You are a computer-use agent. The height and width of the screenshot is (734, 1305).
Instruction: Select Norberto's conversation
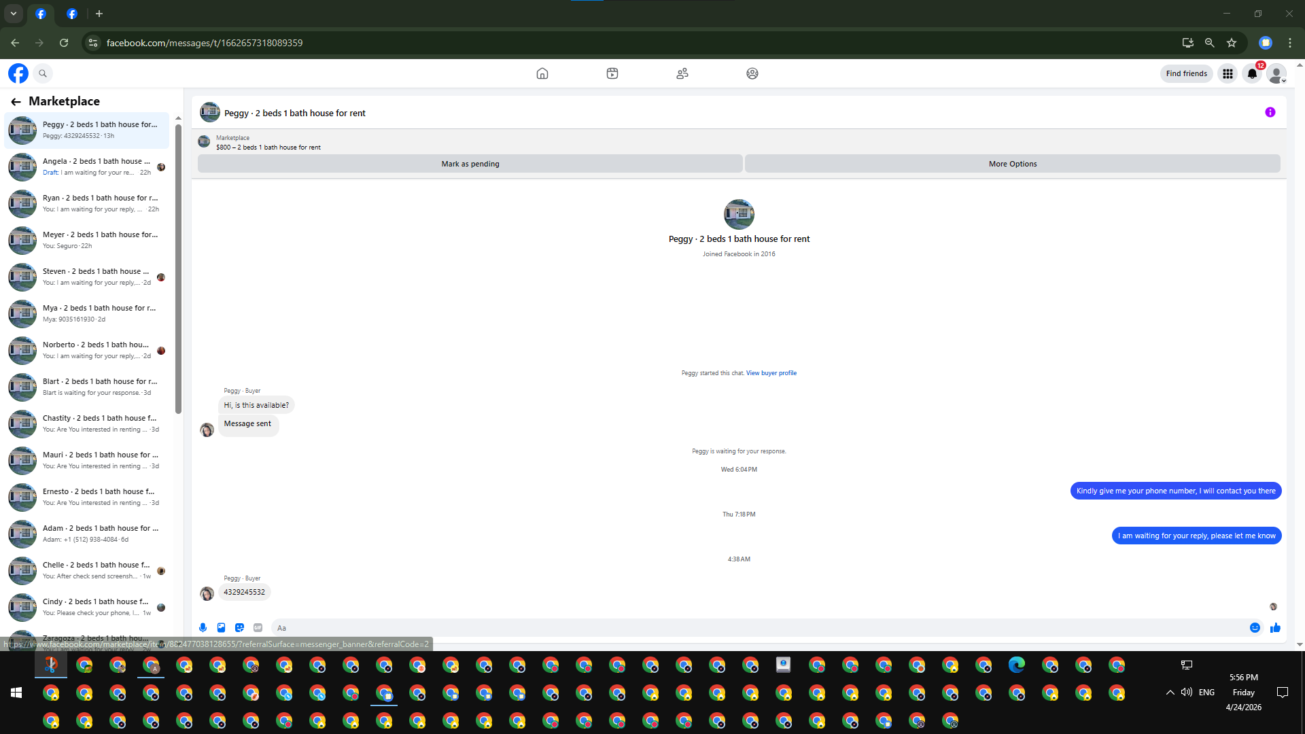coord(88,350)
